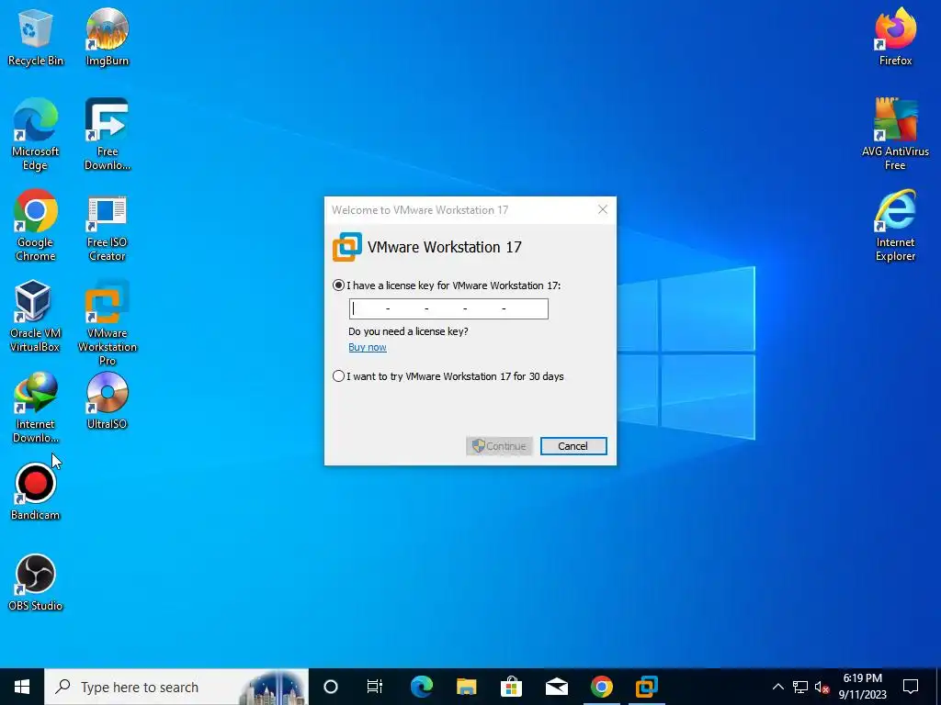Select the Internet Download Manager desktop icon
Viewport: 941px width, 705px height.
(35, 408)
